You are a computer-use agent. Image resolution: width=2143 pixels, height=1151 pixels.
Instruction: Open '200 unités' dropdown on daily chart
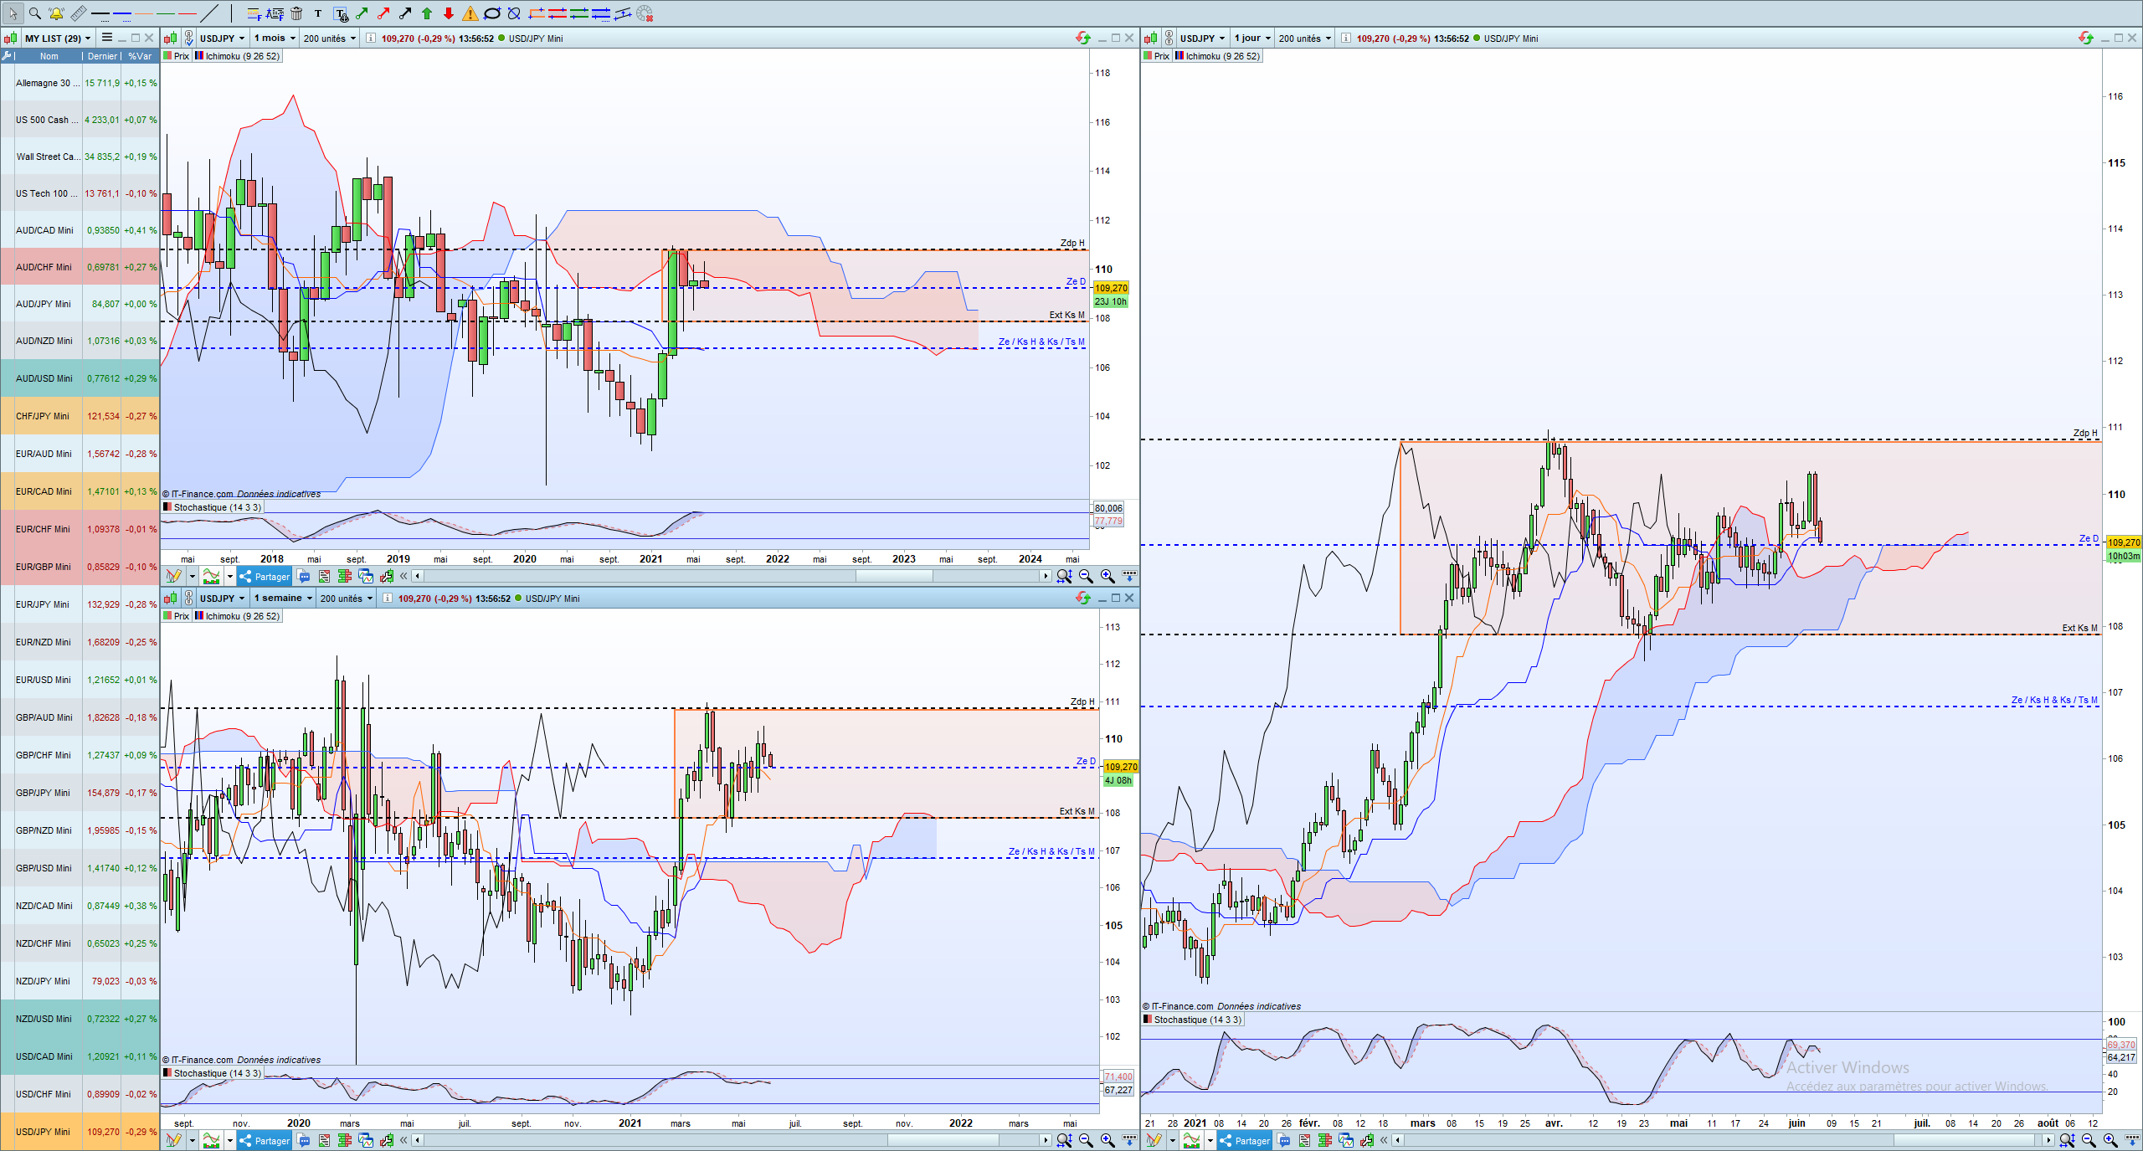pos(1305,38)
